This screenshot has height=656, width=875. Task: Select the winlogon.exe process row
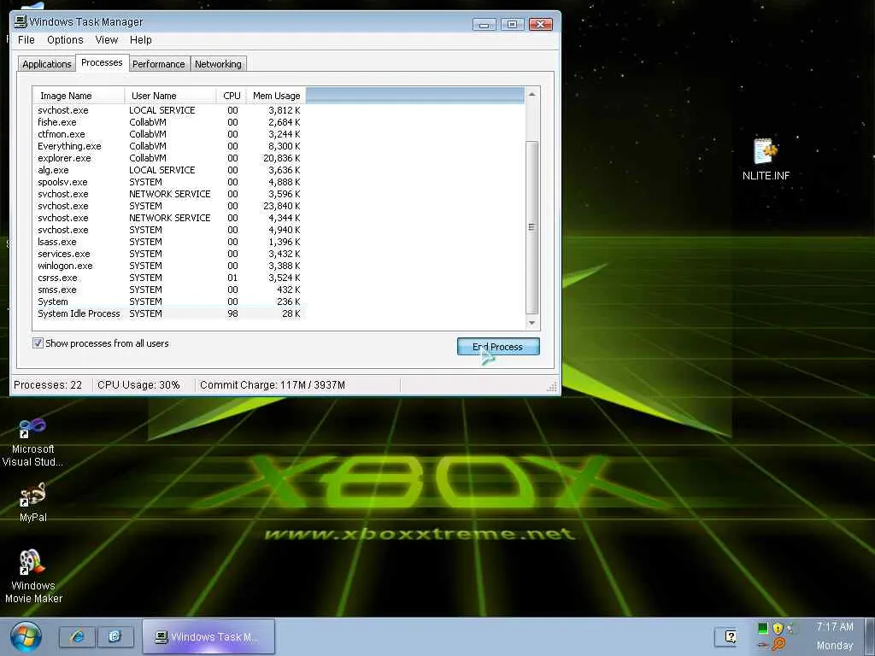point(170,266)
